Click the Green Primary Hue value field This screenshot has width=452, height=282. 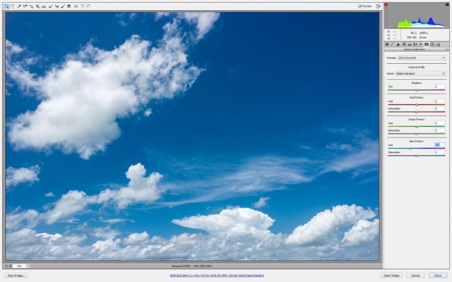(x=440, y=124)
